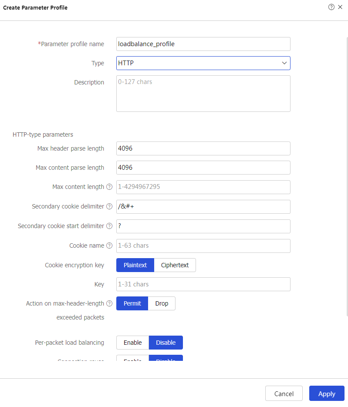Image resolution: width=348 pixels, height=407 pixels.
Task: Select Ciphertext for cookie encryption key
Action: (x=175, y=265)
